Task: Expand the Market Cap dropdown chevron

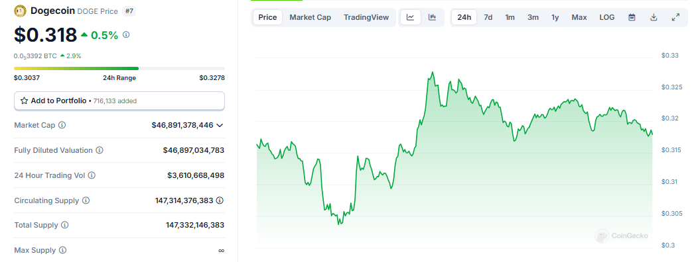Action: tap(220, 125)
